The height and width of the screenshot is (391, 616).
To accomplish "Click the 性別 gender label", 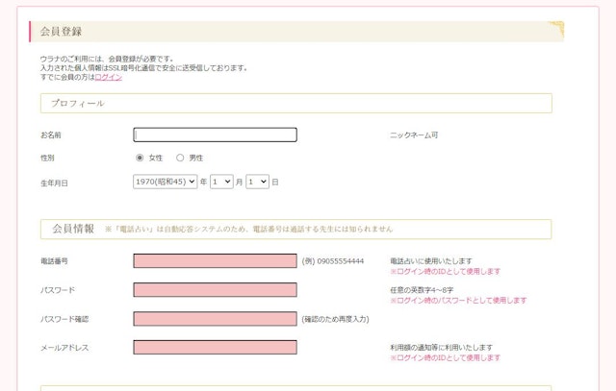I will coord(48,158).
